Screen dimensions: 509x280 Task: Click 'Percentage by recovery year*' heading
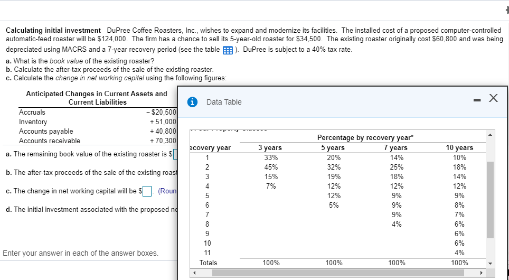click(365, 138)
